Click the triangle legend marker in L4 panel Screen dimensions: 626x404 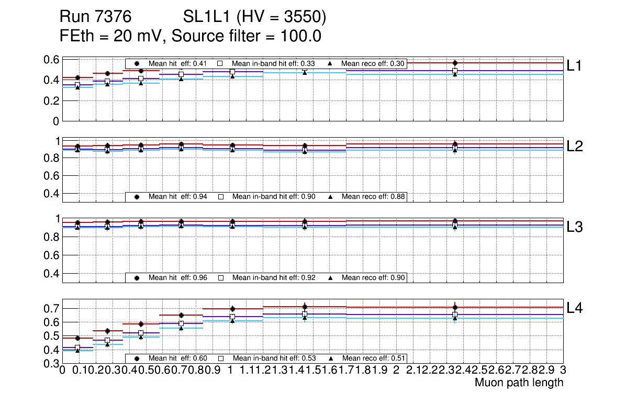330,358
